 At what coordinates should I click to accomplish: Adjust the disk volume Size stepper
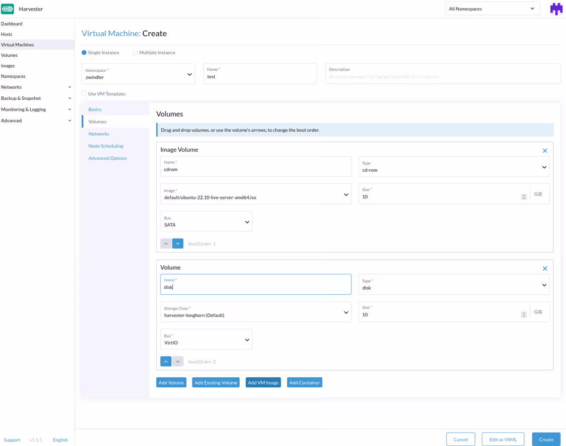(524, 315)
